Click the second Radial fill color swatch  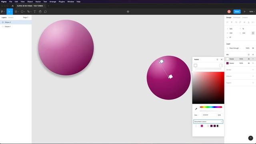click(228, 63)
